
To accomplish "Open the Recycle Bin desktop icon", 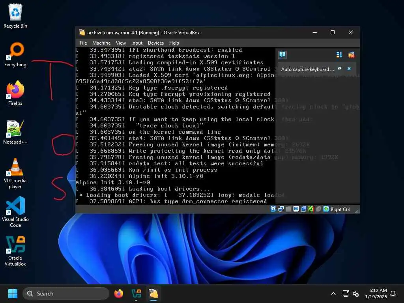I will coord(15,16).
